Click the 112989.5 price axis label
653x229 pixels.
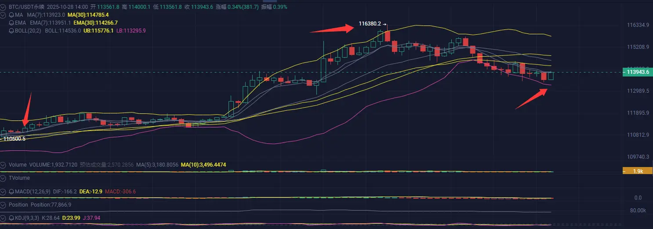(x=638, y=91)
